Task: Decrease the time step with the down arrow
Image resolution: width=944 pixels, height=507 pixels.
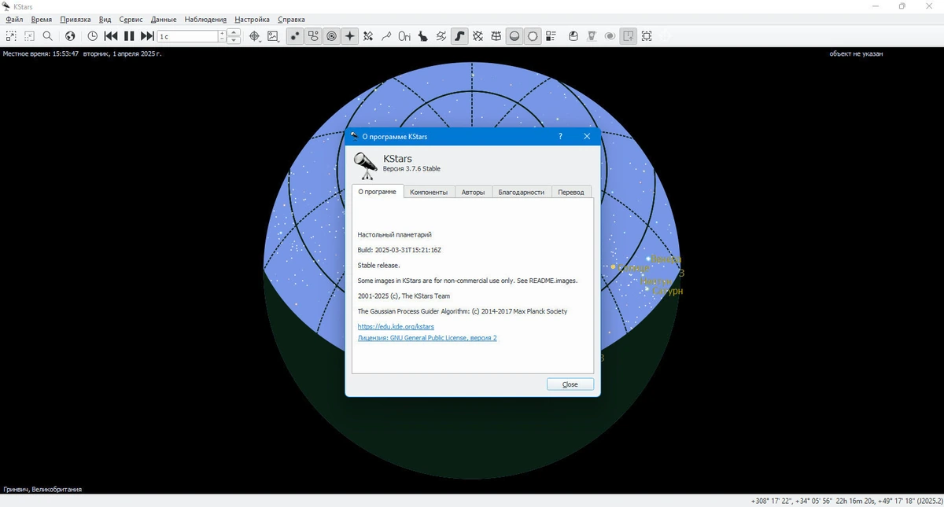Action: pyautogui.click(x=234, y=40)
